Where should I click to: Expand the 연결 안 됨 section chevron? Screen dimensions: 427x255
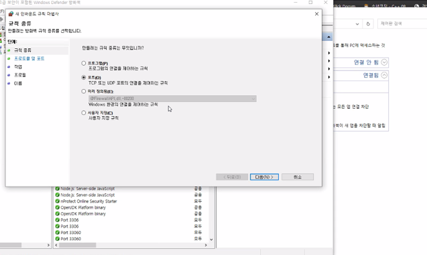pos(384,62)
